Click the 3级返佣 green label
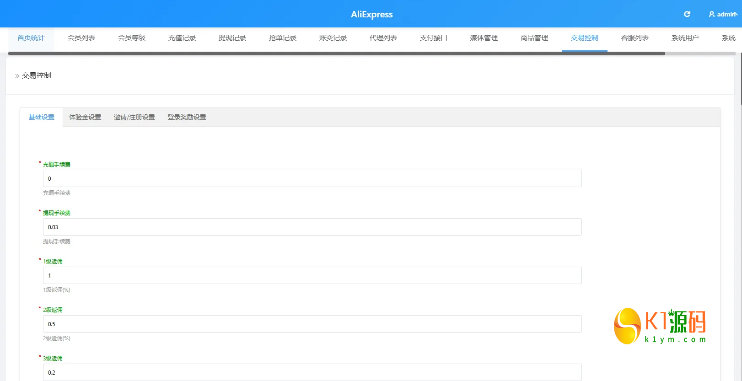The height and width of the screenshot is (381, 742). tap(53, 359)
